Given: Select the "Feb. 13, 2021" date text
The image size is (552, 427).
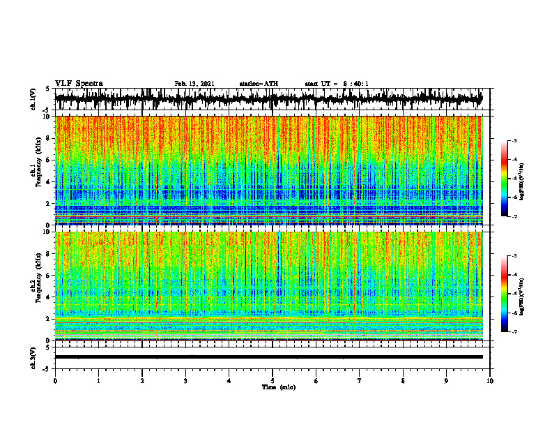Looking at the screenshot, I should [194, 84].
